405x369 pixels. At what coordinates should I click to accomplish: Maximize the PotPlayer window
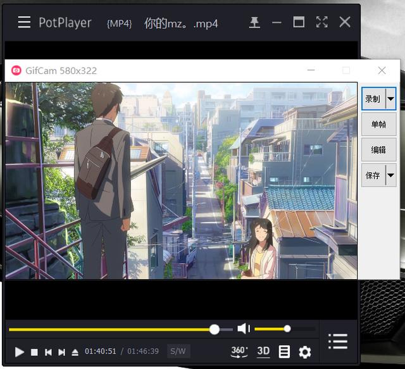299,22
